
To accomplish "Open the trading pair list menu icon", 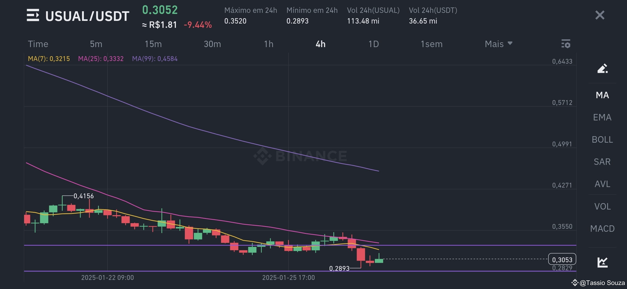I will pyautogui.click(x=33, y=15).
